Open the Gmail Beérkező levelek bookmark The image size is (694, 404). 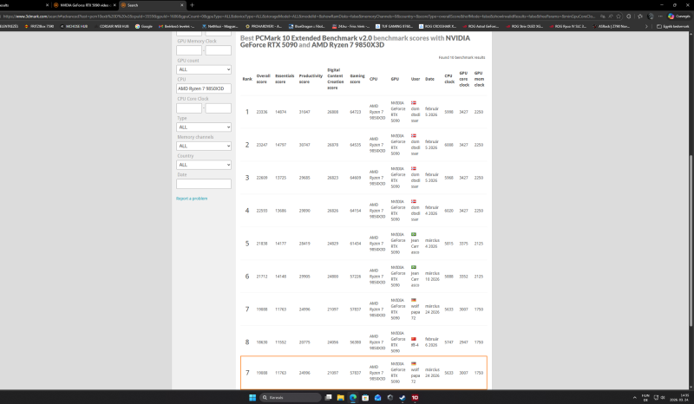click(177, 26)
